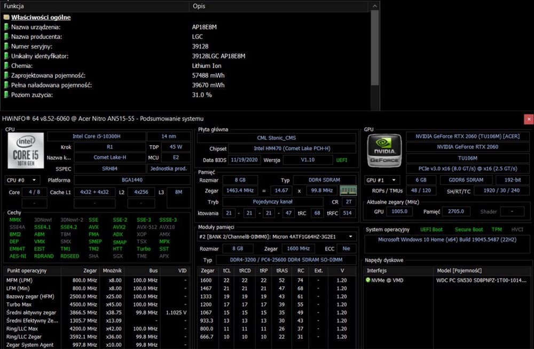Viewport: 534px width, 349px height.
Task: Open the CPU #0 selector dropdown
Action: click(22, 180)
